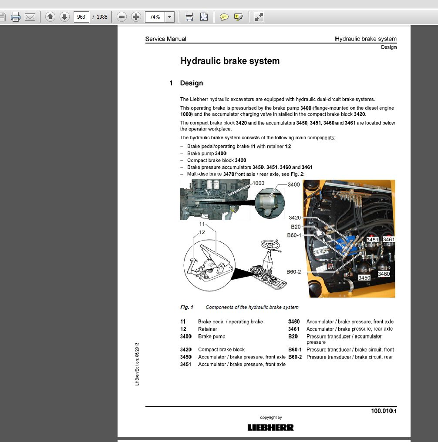Click page number '100.010.1' in footer

384,411
